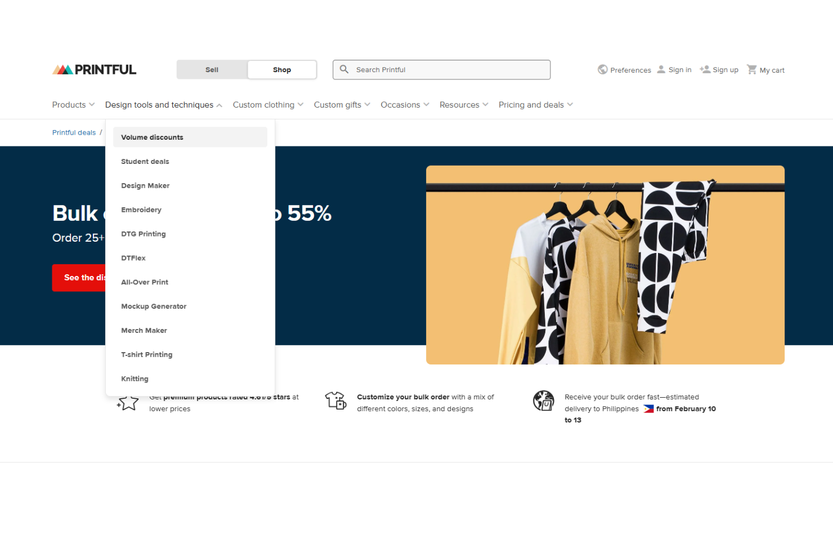Select Mockup Generator from the menu
The height and width of the screenshot is (556, 833).
[154, 306]
